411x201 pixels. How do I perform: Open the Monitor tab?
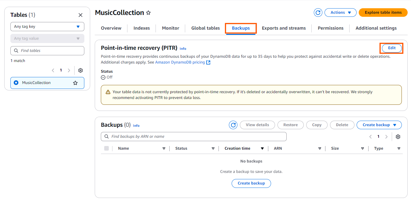coord(171,28)
